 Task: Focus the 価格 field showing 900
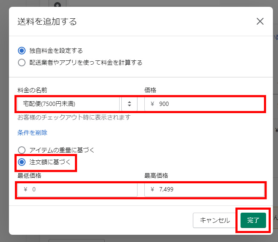click(x=204, y=104)
